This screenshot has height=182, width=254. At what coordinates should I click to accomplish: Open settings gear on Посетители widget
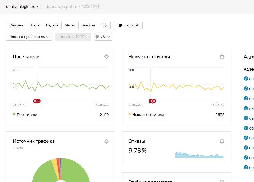click(x=106, y=57)
